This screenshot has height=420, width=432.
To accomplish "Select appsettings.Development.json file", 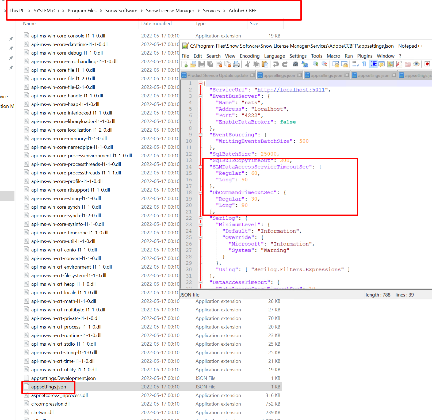I will click(63, 378).
